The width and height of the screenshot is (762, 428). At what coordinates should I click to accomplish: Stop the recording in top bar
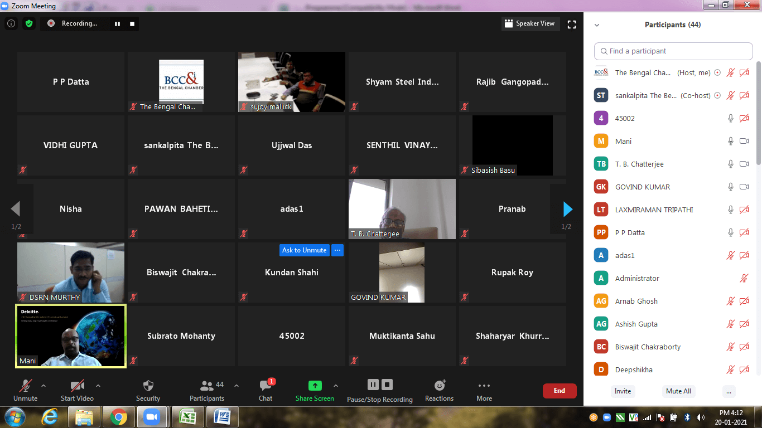click(x=132, y=23)
